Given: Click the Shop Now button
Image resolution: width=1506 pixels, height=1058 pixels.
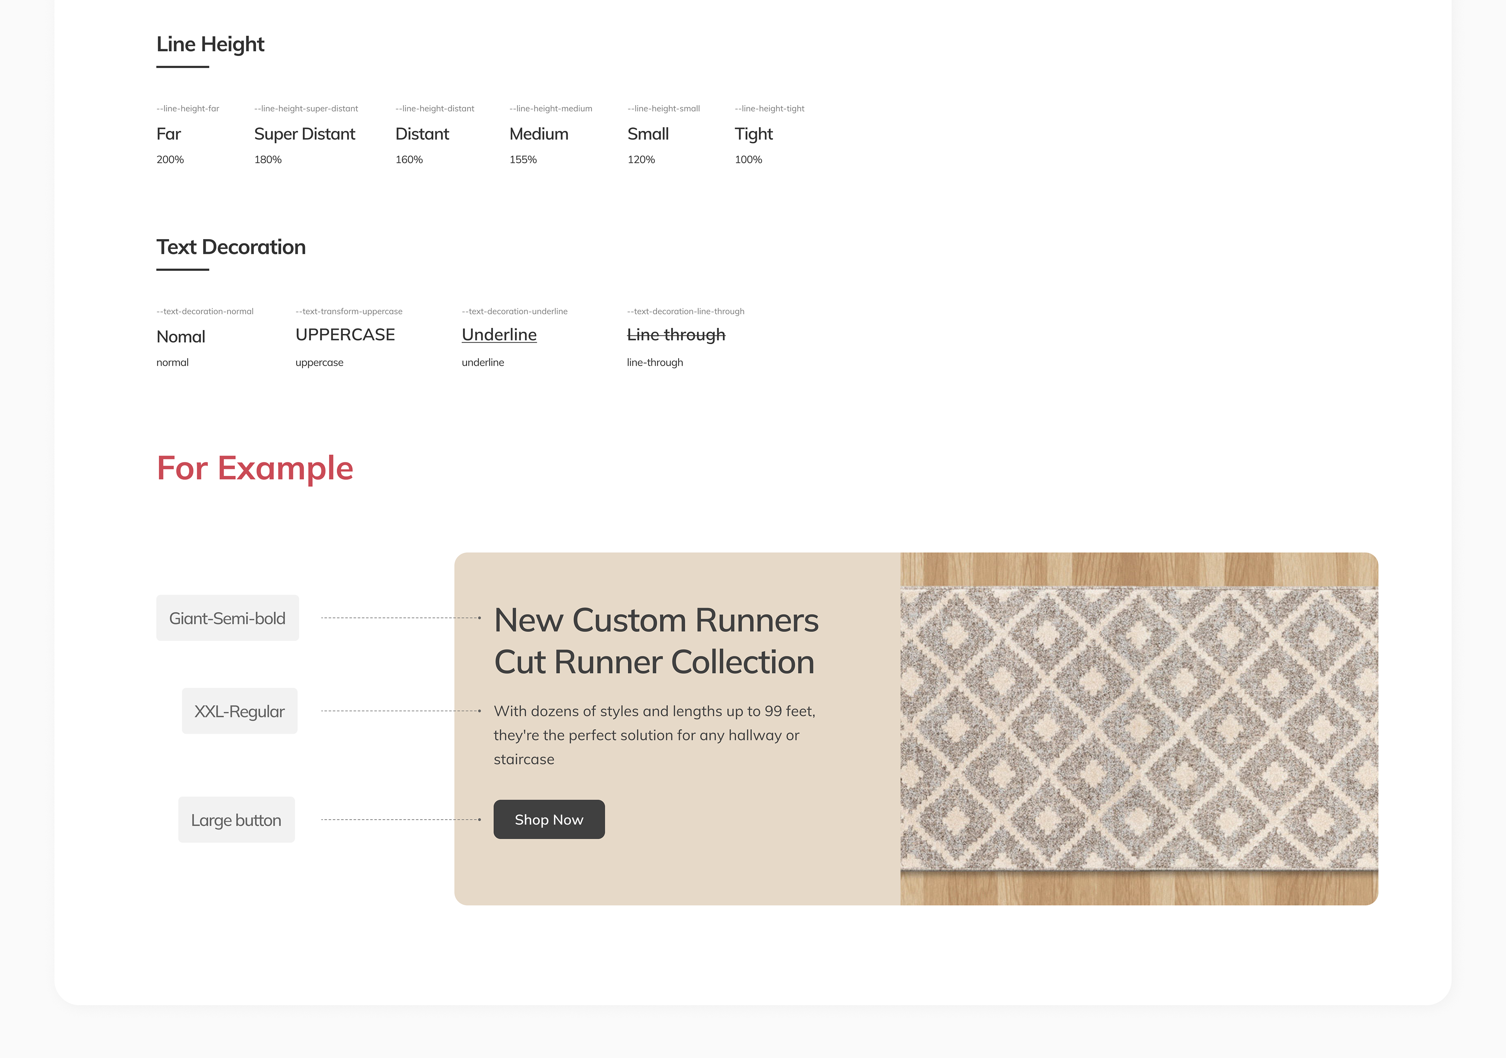Looking at the screenshot, I should tap(549, 819).
